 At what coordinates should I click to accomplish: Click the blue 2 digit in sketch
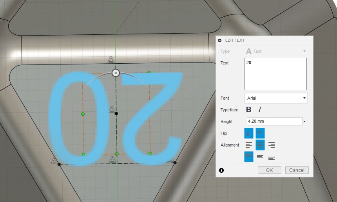click(x=152, y=118)
